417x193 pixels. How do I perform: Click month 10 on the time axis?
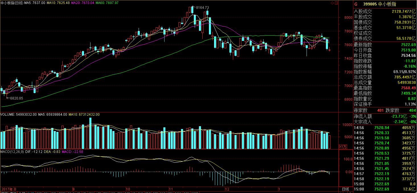click(128, 189)
